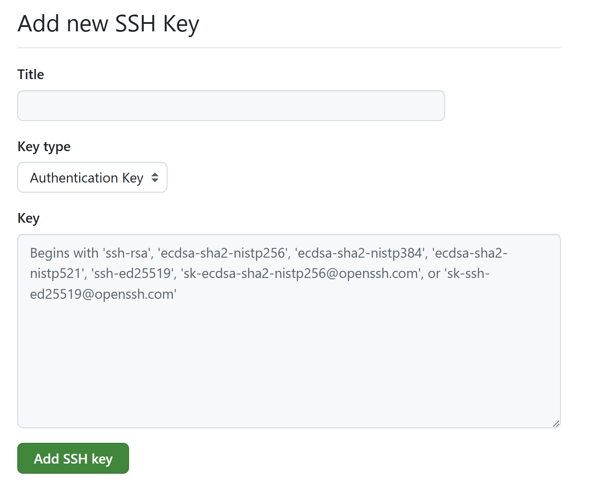Screen dimensions: 591x487
Task: Select the Authentication Key option text
Action: coord(87,178)
